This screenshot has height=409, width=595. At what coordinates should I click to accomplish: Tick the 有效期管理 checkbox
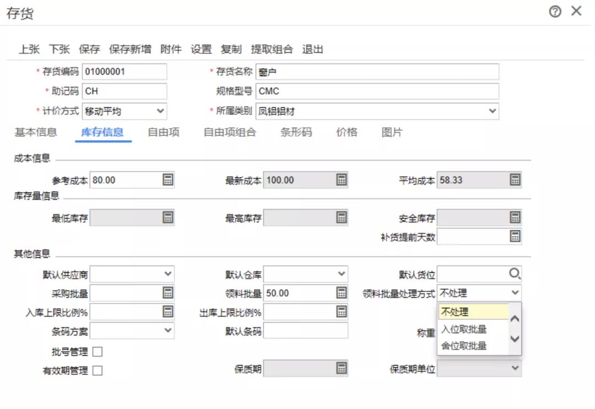(98, 371)
